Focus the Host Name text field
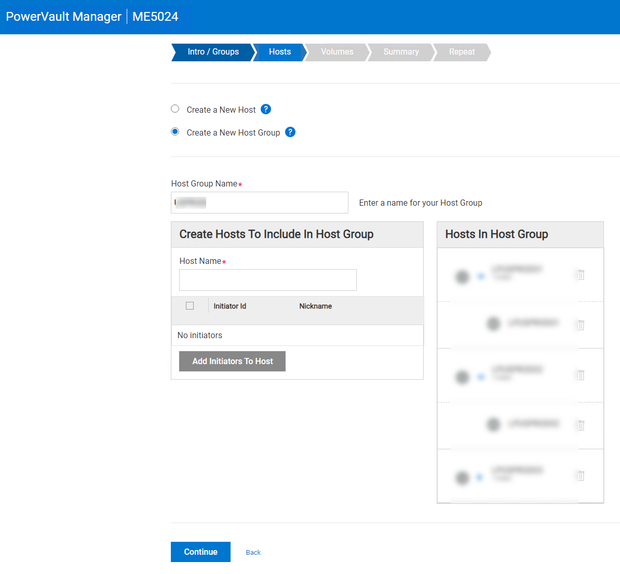The width and height of the screenshot is (620, 574). point(268,280)
